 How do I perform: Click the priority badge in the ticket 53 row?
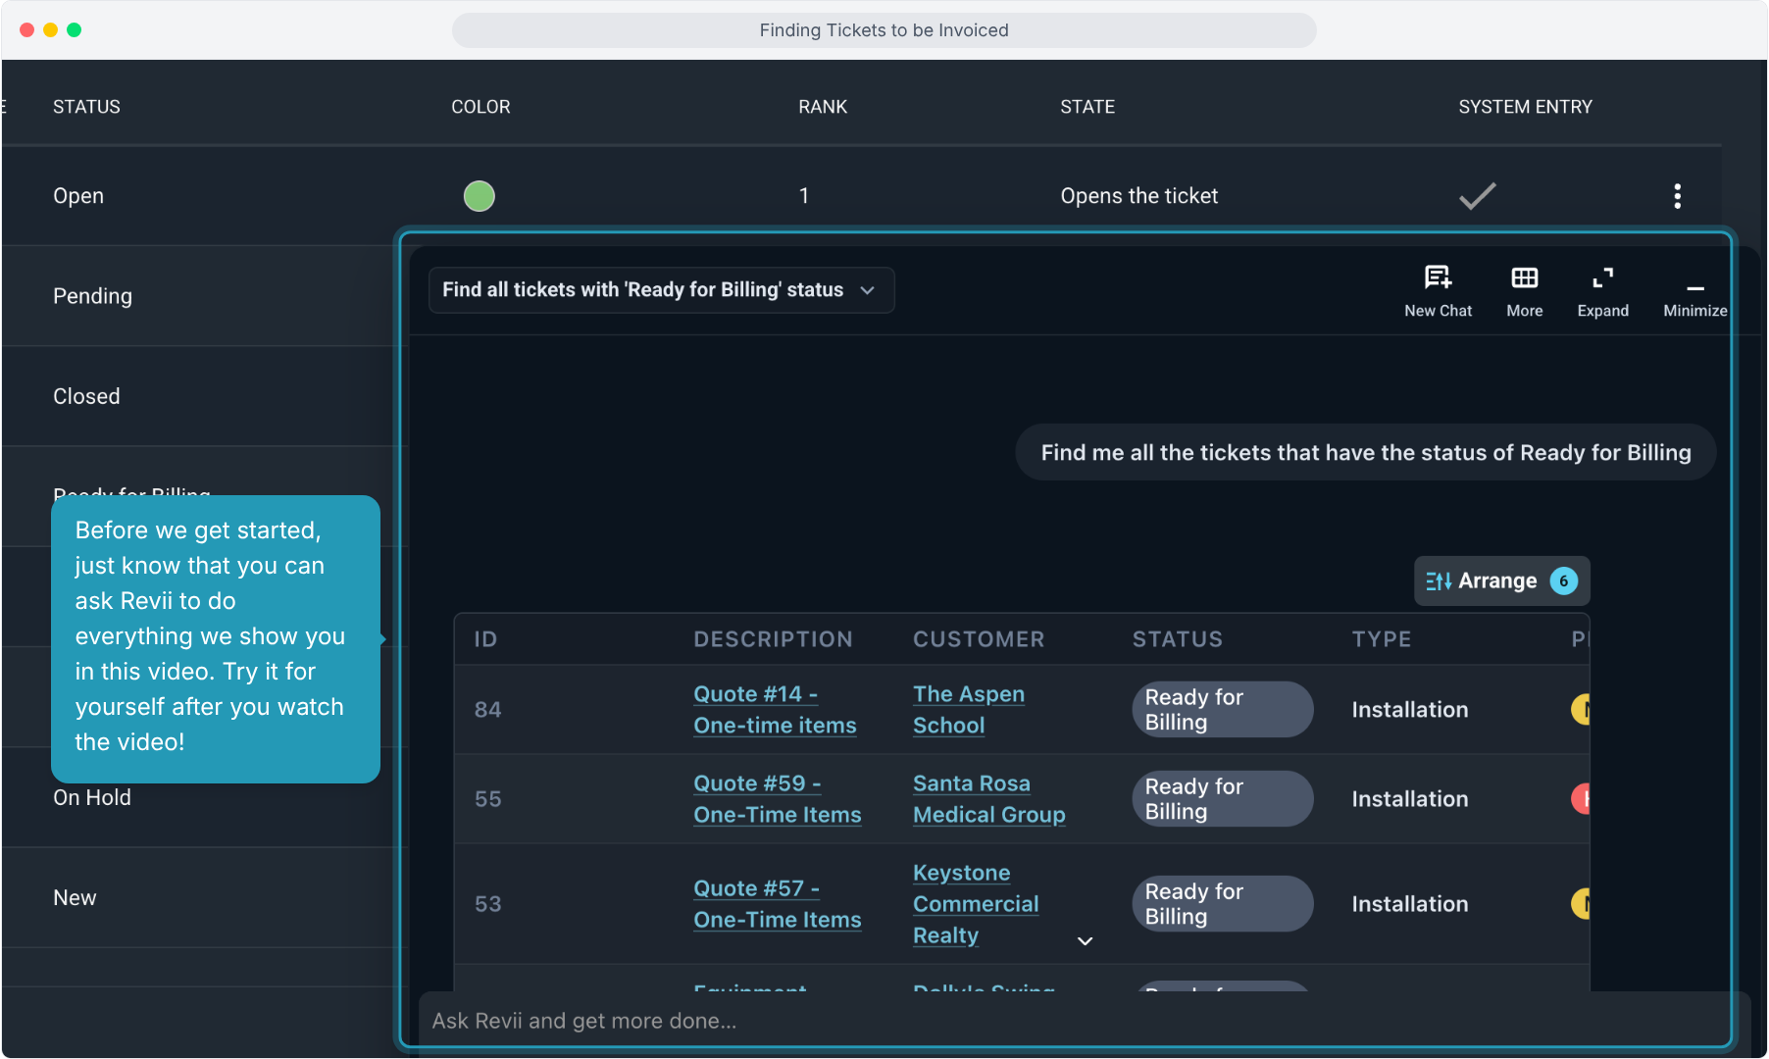point(1580,903)
